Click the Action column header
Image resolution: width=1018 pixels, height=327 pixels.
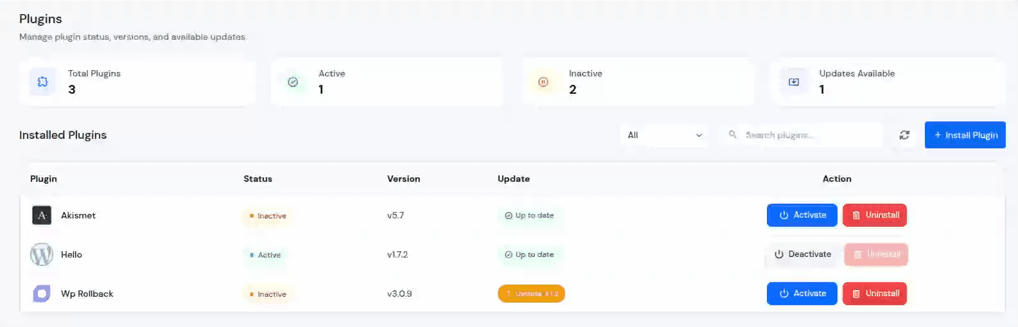837,179
